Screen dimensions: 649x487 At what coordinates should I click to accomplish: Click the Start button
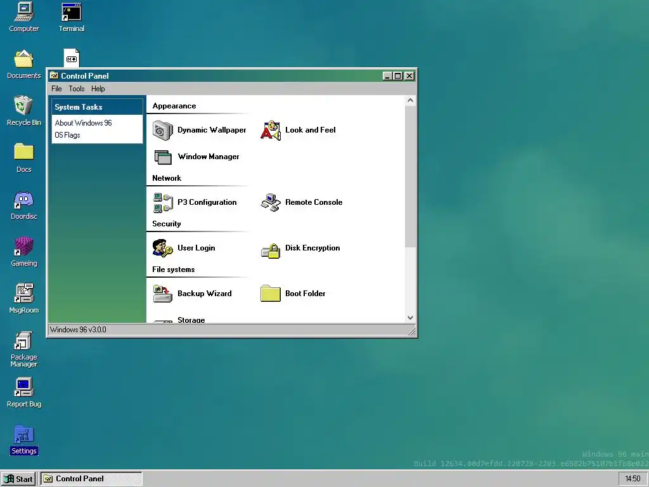pyautogui.click(x=19, y=479)
